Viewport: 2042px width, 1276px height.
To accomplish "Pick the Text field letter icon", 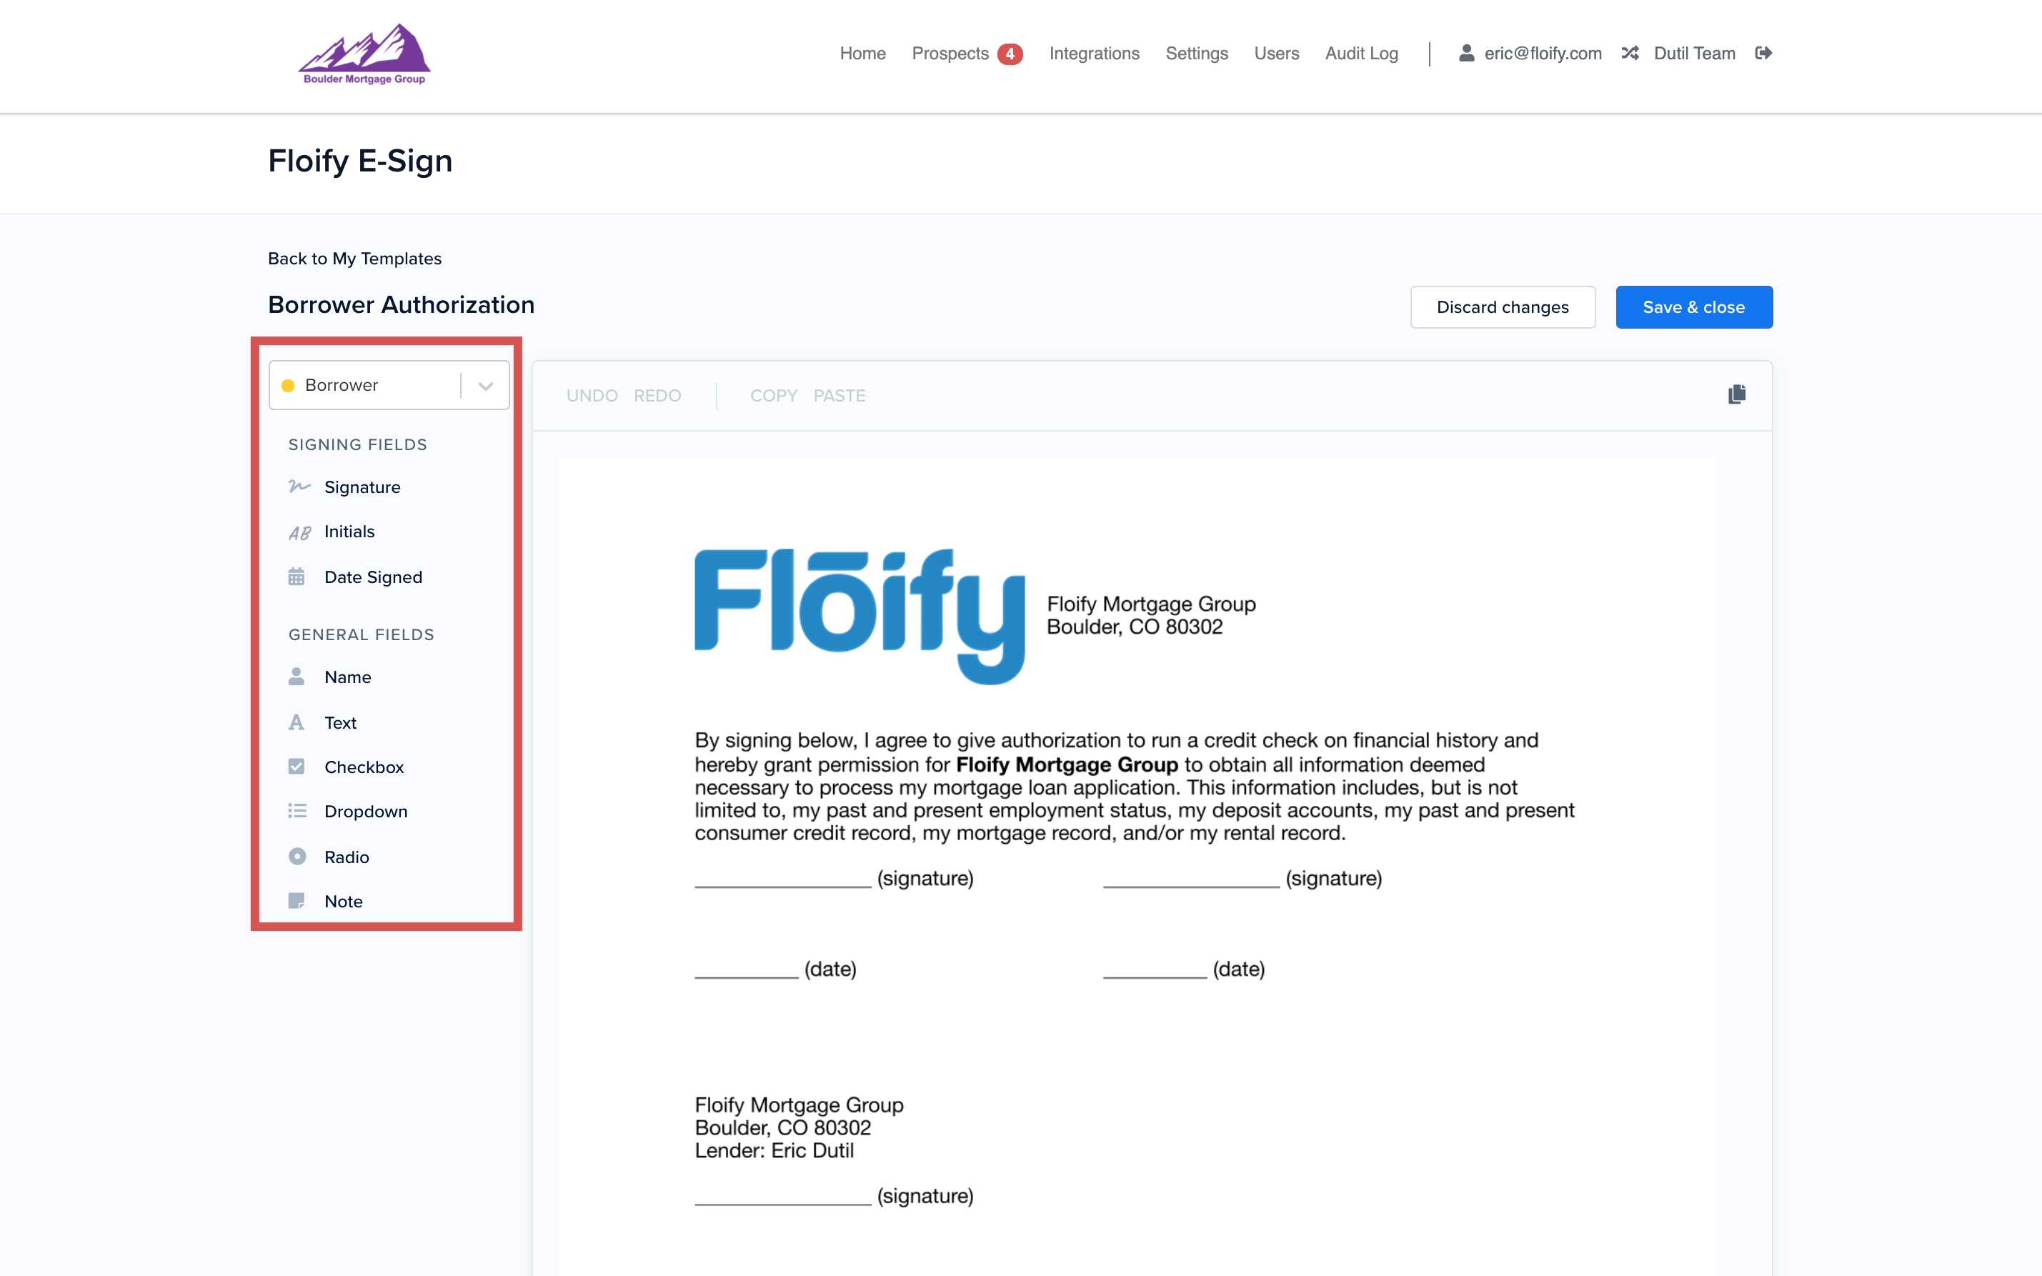I will [x=297, y=722].
